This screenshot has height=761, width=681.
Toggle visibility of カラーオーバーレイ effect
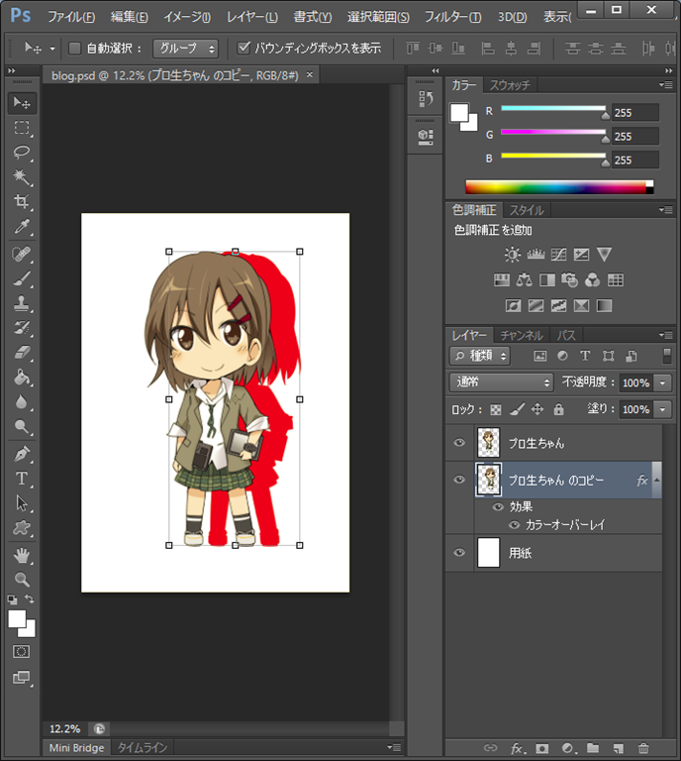(514, 525)
